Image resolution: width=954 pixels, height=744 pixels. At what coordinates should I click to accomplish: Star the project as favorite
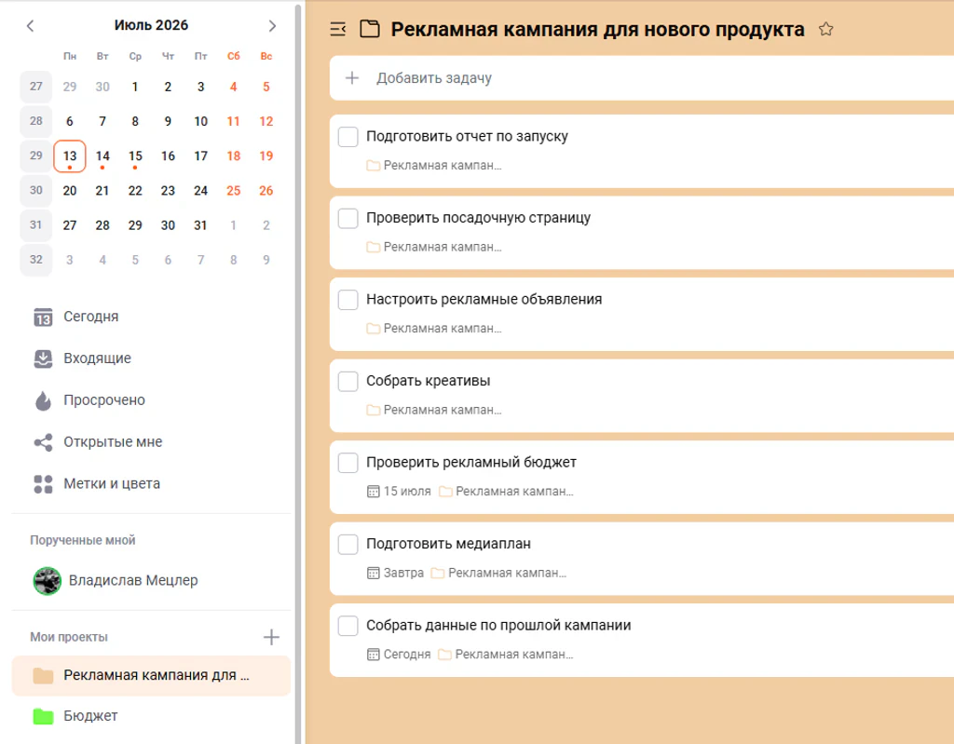(x=825, y=29)
